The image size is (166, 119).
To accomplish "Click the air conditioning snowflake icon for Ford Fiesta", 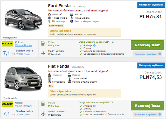I will click(x=50, y=21).
